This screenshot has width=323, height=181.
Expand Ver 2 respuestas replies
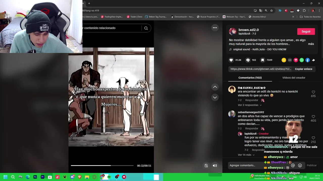click(x=250, y=105)
